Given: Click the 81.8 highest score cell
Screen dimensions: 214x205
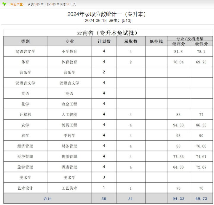Looking at the screenshot, I should tap(178, 52).
